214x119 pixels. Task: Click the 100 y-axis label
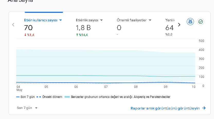(201, 77)
